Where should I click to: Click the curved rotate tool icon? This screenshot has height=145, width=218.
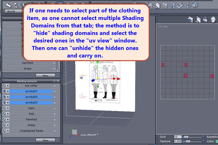point(16,5)
